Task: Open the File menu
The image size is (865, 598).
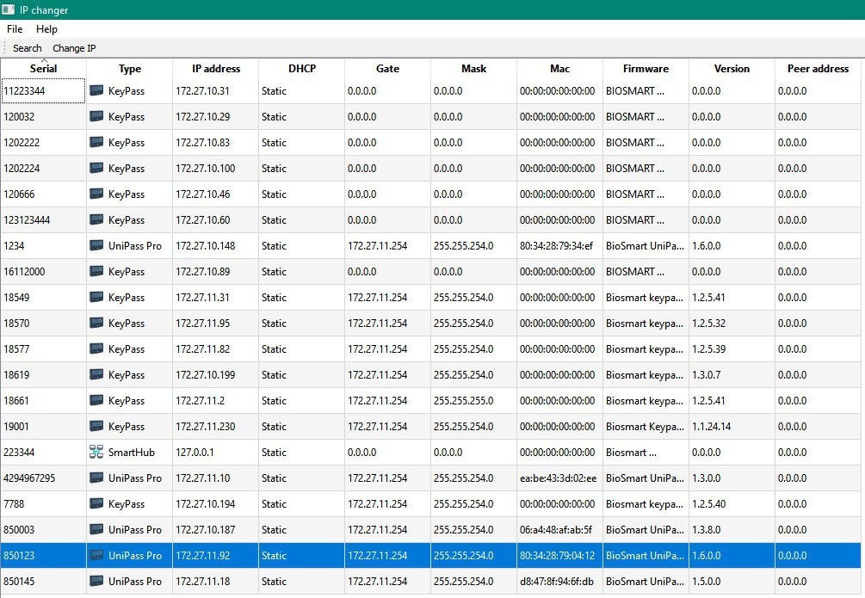Action: (x=15, y=29)
